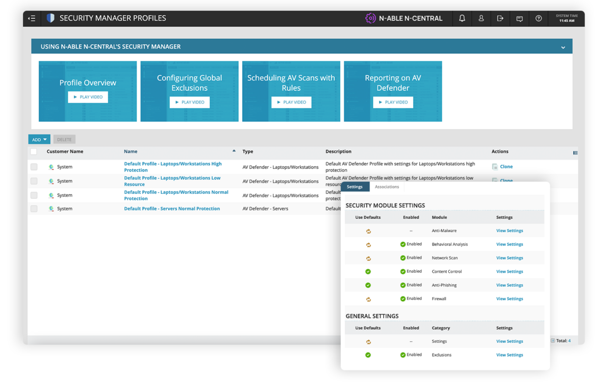The width and height of the screenshot is (612, 383).
Task: Switch to the Associations tab
Action: coord(387,186)
